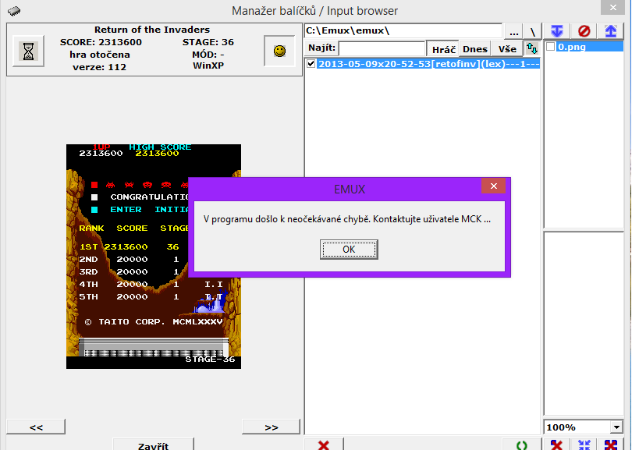The width and height of the screenshot is (639, 450).
Task: Click the red X button below file list
Action: tap(324, 445)
